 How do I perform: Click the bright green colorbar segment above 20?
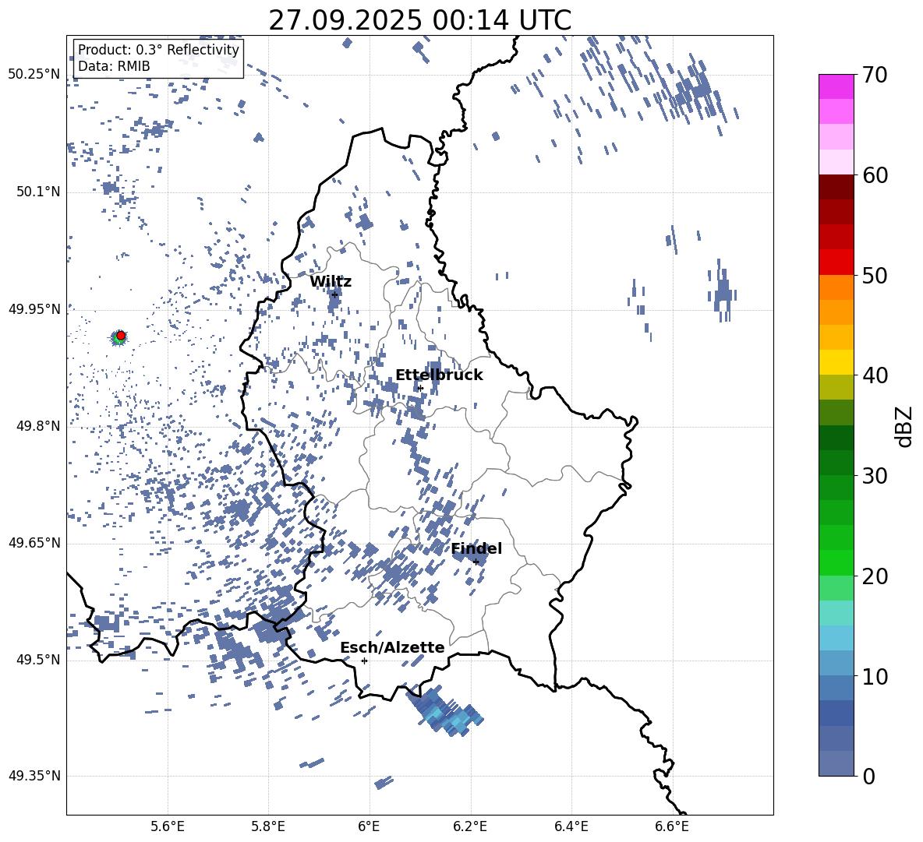click(x=836, y=562)
